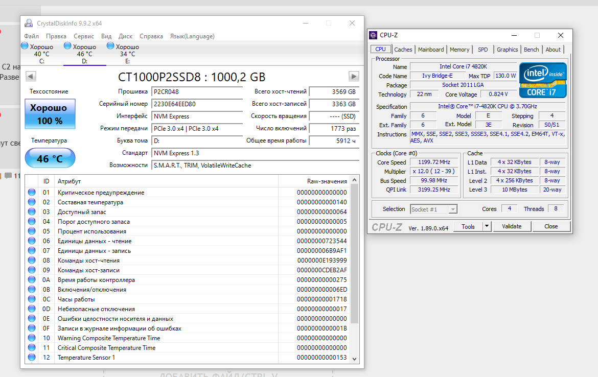This screenshot has width=598, height=377.
Task: Switch to the Memory tab
Action: coord(459,50)
